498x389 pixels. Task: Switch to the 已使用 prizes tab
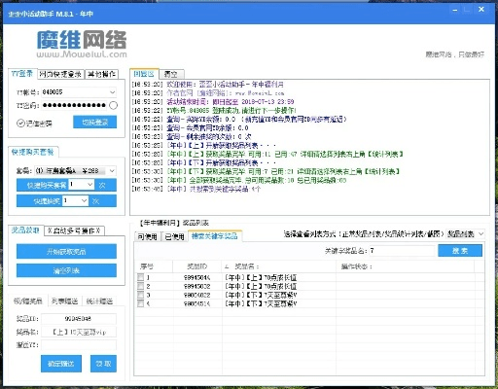pos(174,236)
